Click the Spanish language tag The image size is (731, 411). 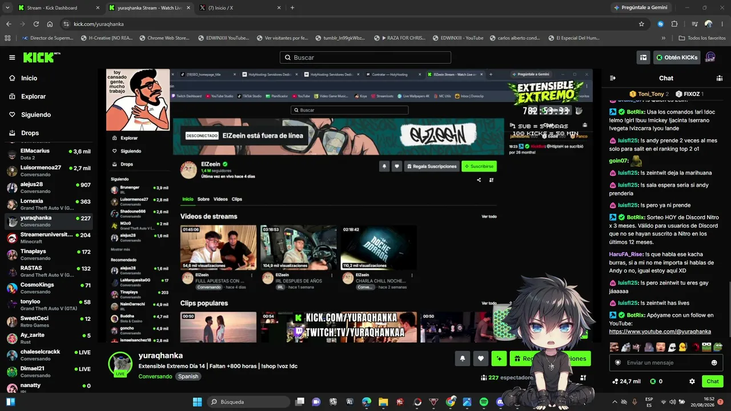tap(188, 377)
